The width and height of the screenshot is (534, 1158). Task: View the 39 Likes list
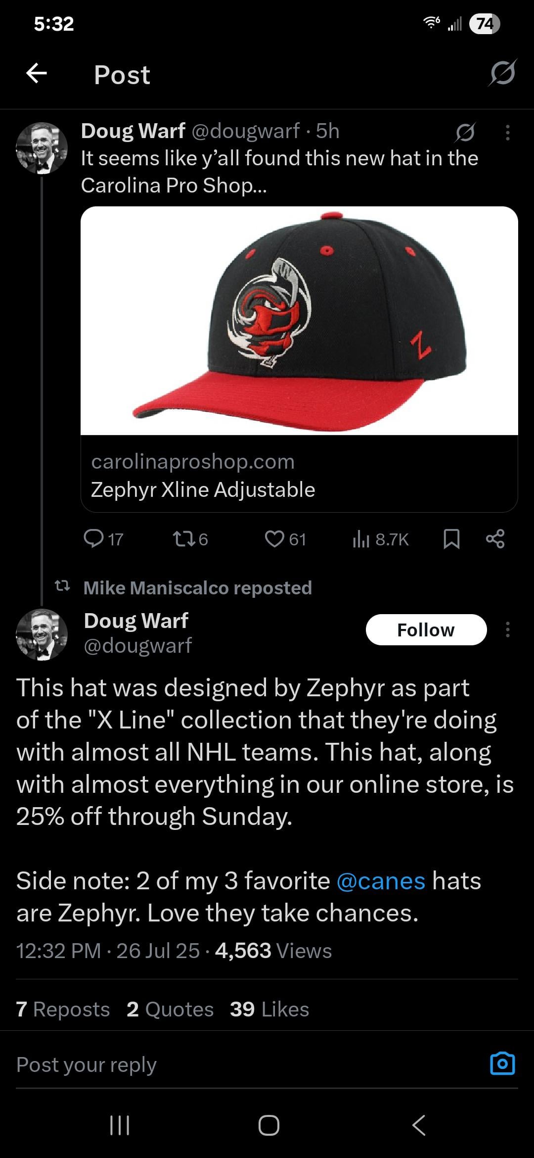click(269, 1009)
